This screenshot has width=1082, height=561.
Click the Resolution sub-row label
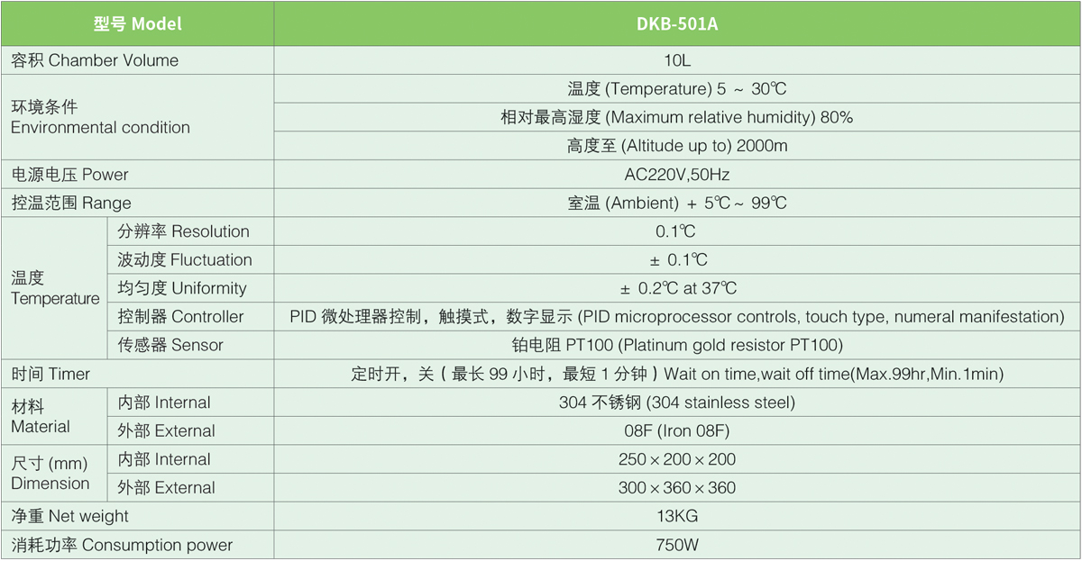point(183,231)
